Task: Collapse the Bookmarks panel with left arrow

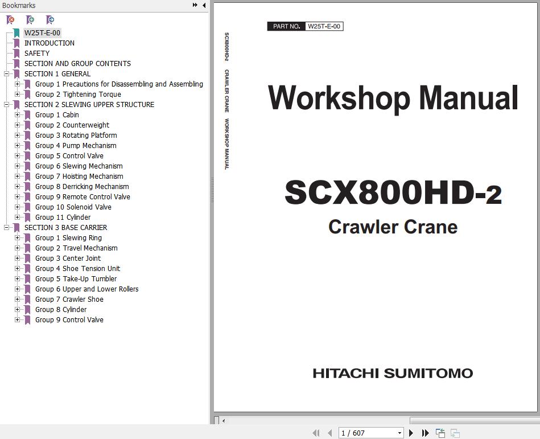Action: 204,5
